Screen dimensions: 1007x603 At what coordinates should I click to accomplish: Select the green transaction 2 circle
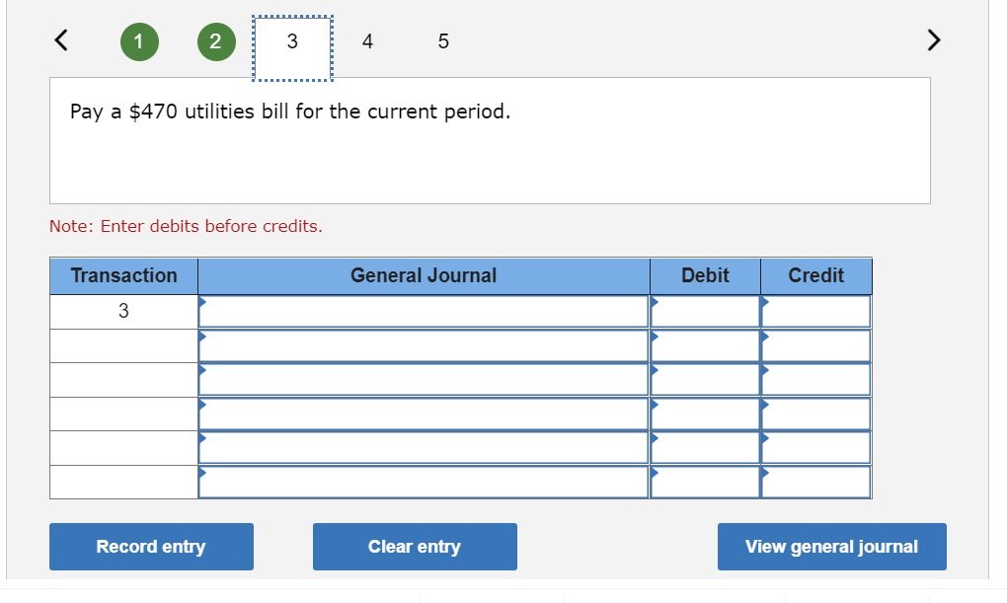216,41
